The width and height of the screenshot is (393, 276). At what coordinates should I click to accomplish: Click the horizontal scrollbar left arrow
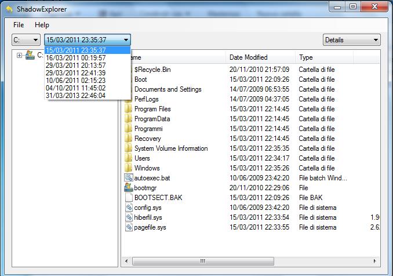pyautogui.click(x=126, y=261)
